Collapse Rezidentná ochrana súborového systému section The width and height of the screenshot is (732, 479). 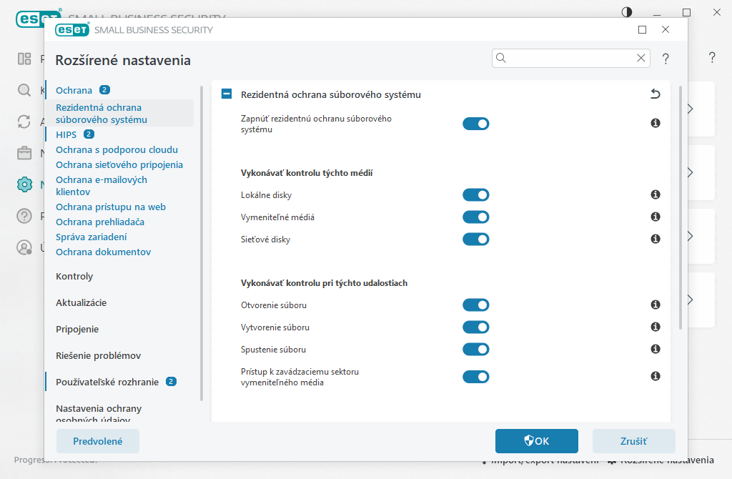[x=227, y=94]
